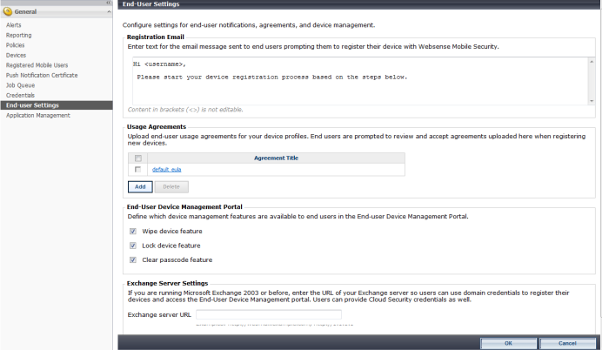Cancel the end-user settings changes

pyautogui.click(x=567, y=343)
